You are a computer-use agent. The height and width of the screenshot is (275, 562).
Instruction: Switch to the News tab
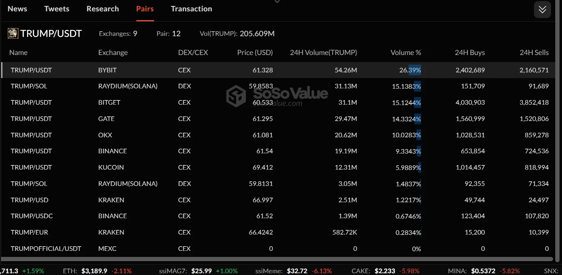coord(17,9)
